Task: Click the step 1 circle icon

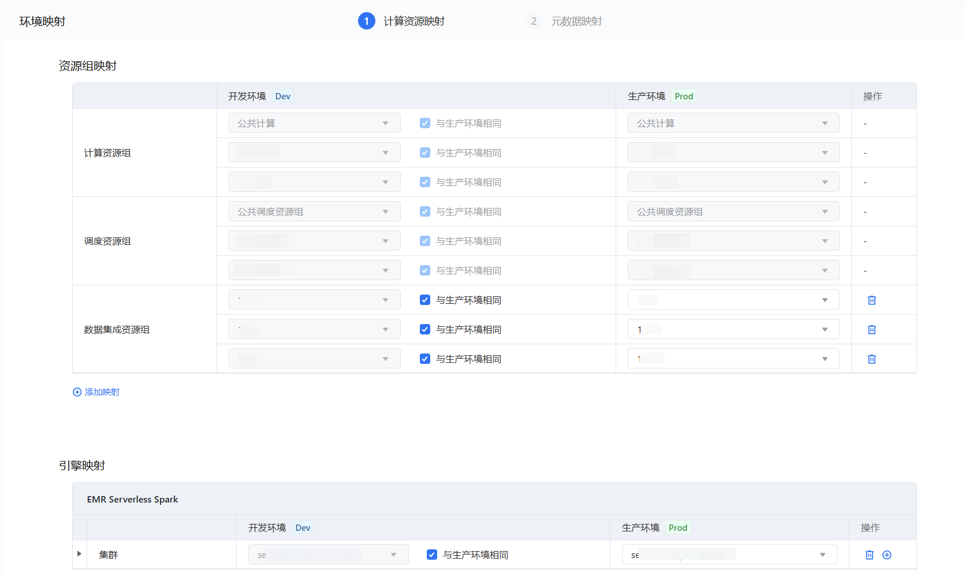Action: point(366,21)
